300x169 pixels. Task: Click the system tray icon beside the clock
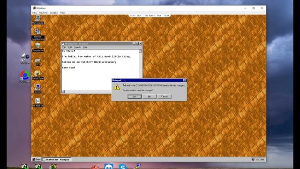[253, 160]
